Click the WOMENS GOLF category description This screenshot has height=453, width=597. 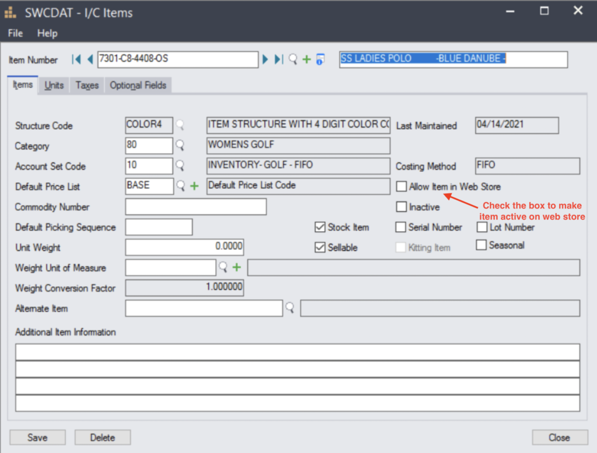tap(298, 146)
